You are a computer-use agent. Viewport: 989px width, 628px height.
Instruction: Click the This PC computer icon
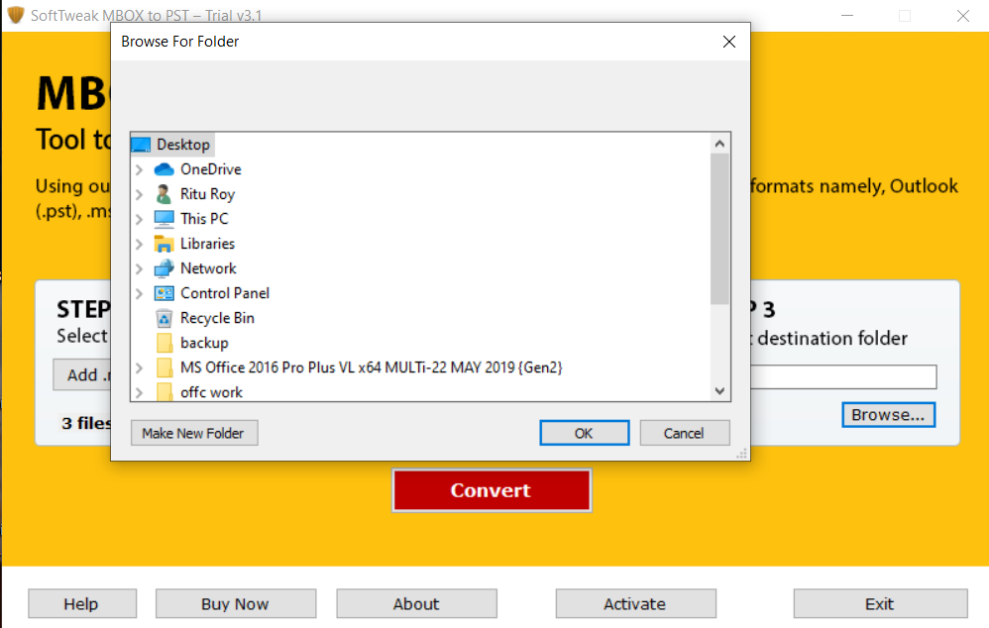click(x=164, y=219)
